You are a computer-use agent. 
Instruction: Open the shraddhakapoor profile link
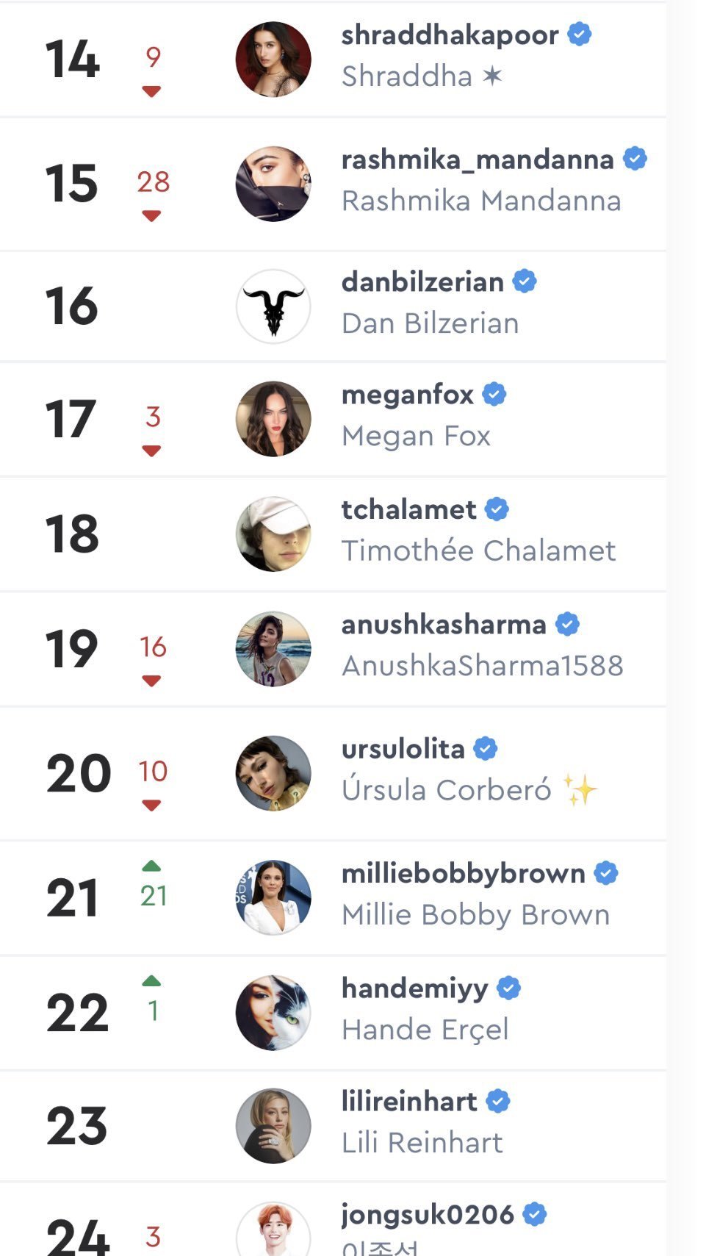450,35
